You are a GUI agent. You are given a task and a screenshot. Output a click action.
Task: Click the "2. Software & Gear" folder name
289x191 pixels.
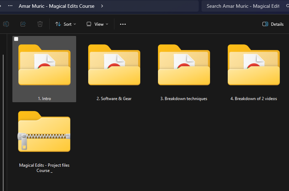[114, 99]
